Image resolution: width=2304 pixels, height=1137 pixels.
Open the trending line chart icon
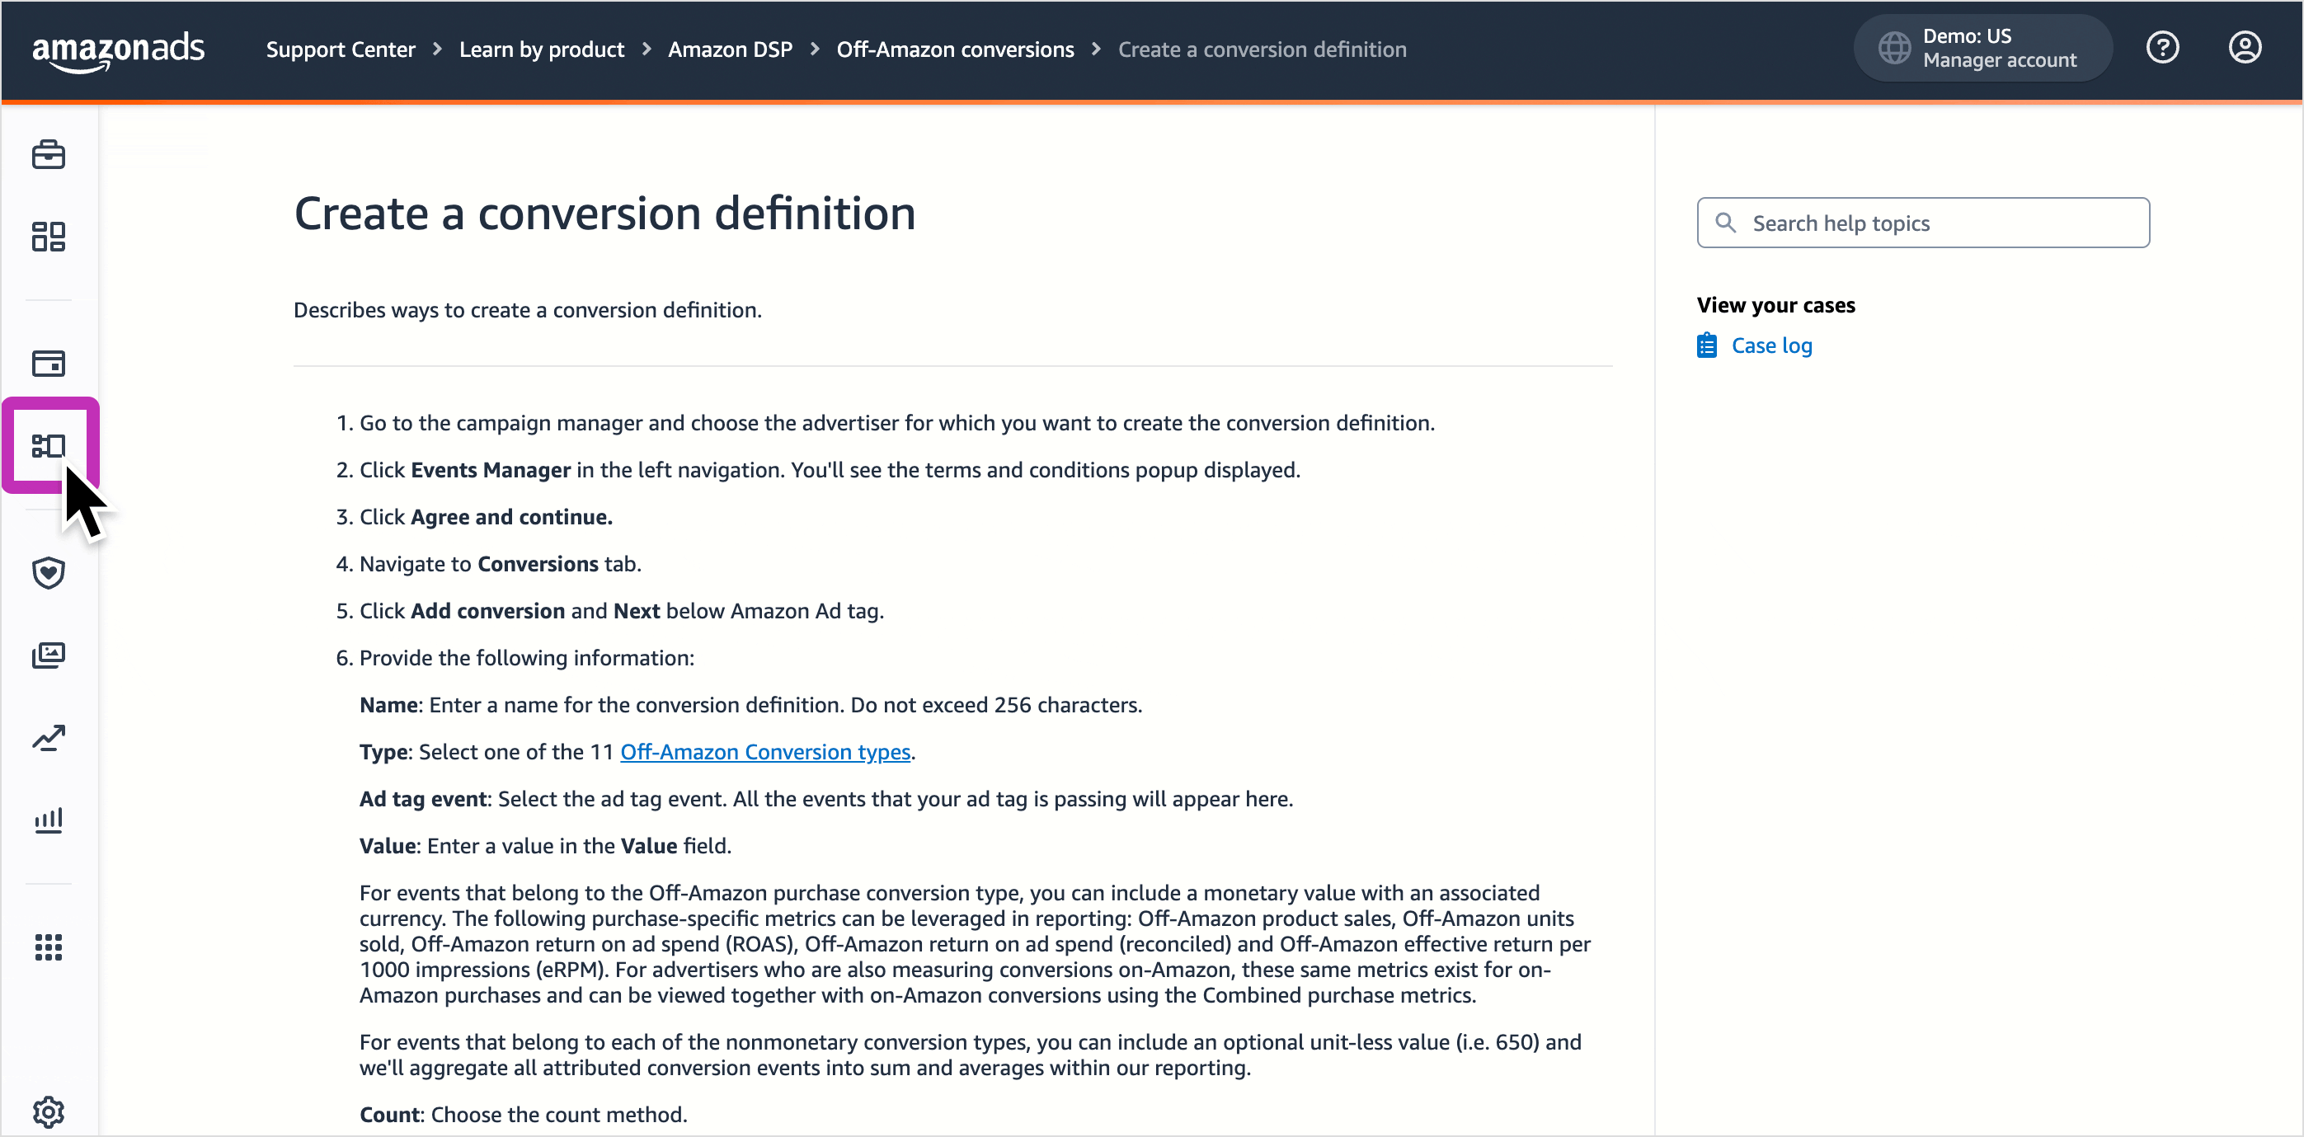pyautogui.click(x=49, y=737)
